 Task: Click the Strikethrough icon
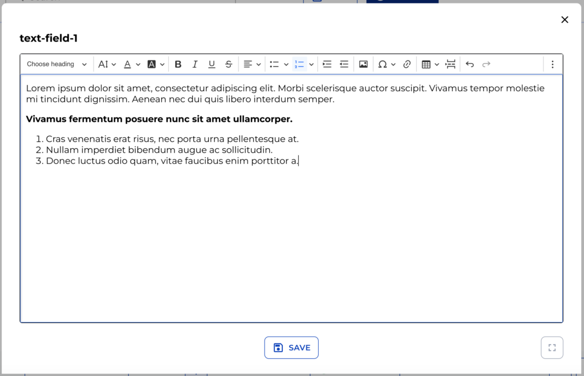coord(228,64)
